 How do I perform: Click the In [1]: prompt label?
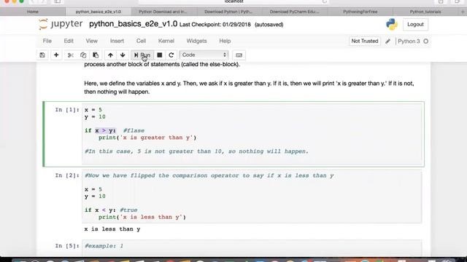pyautogui.click(x=67, y=110)
